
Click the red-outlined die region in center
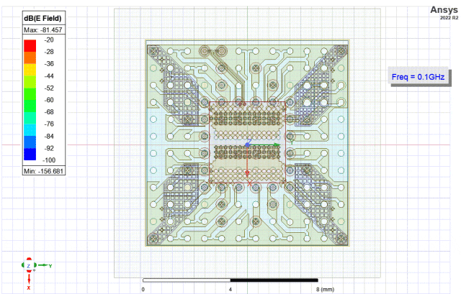tap(247, 142)
